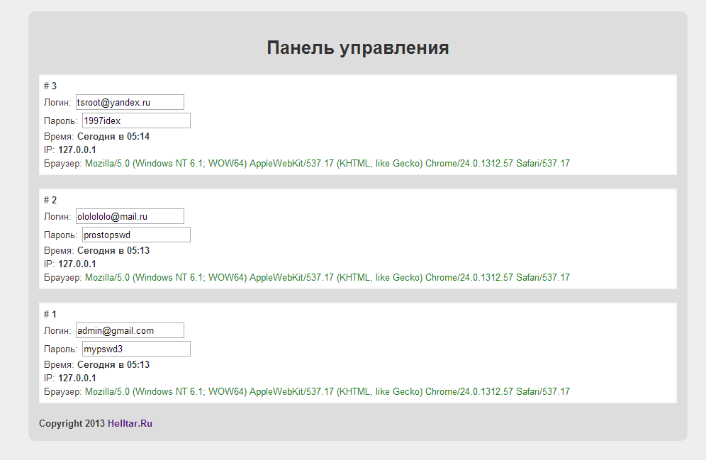Open the Helltar.Ru footer link
The image size is (706, 460).
[130, 424]
